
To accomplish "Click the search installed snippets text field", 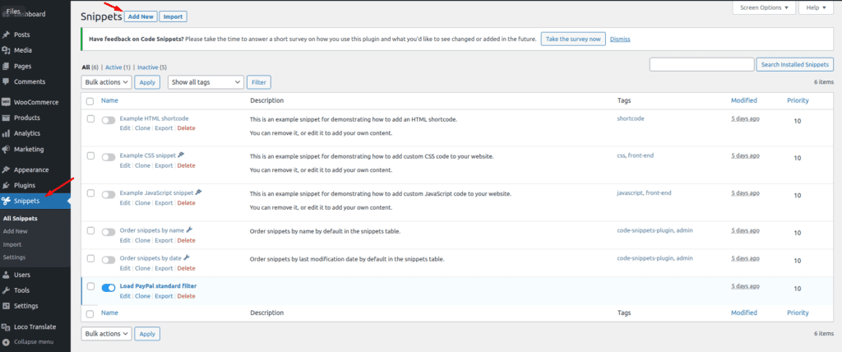I will point(701,64).
